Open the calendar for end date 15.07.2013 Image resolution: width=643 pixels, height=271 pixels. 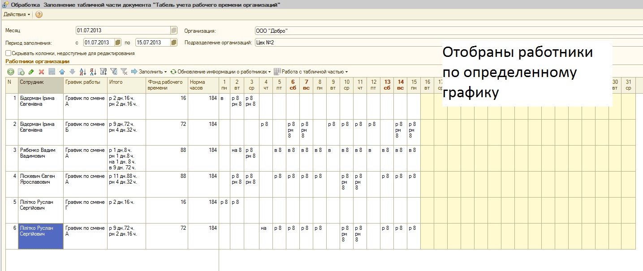[174, 43]
